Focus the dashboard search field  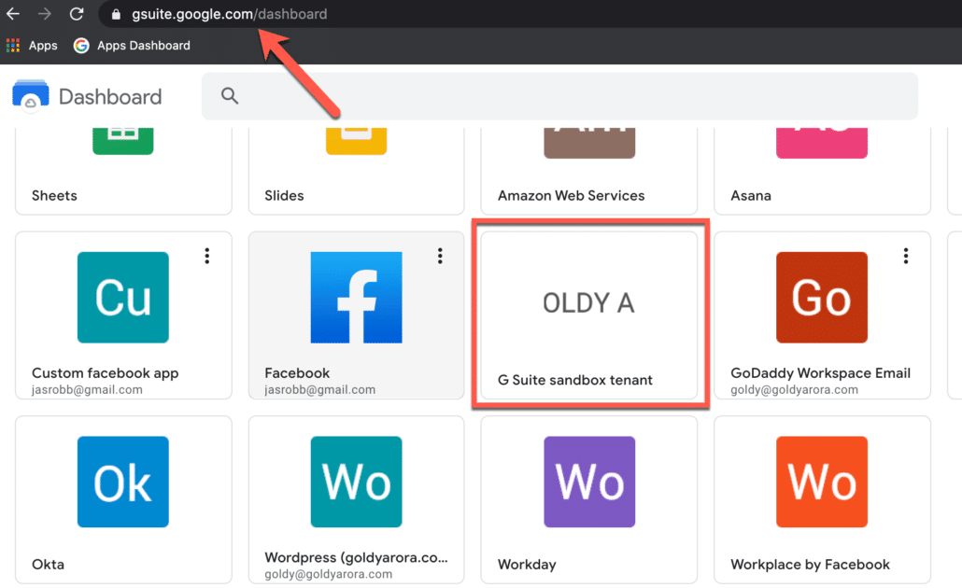(x=559, y=95)
